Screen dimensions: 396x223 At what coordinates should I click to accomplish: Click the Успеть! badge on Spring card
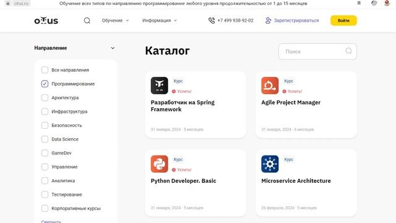pyautogui.click(x=181, y=91)
